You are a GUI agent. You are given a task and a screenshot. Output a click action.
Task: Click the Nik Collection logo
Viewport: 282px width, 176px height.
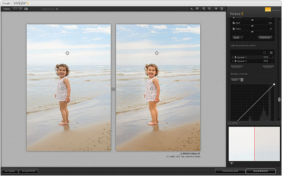pyautogui.click(x=268, y=9)
